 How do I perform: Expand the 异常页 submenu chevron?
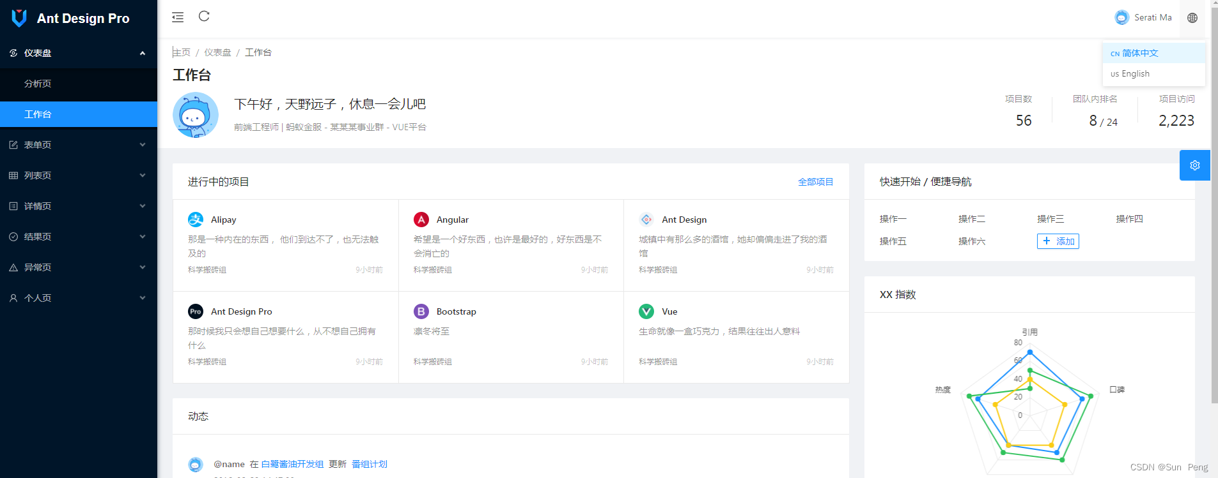(143, 267)
